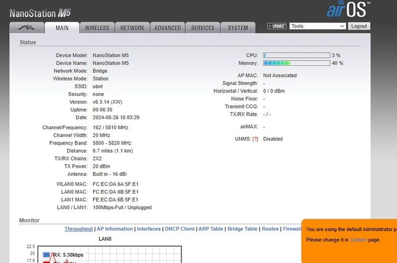
Task: Click the date value 2024-08-26 18:03:29
Action: [x=116, y=117]
